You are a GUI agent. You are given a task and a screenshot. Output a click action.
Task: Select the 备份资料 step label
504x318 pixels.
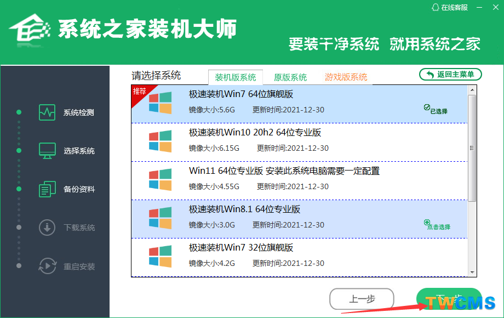click(79, 189)
